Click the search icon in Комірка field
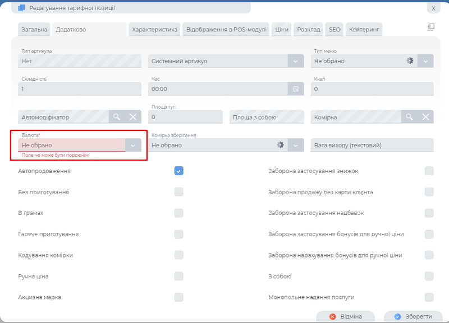The height and width of the screenshot is (323, 449). 410,116
